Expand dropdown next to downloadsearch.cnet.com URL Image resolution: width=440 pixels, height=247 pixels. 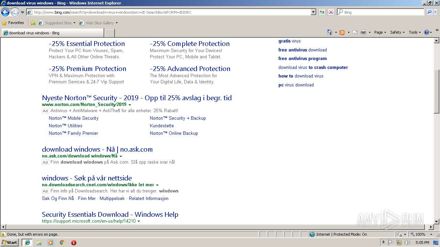(x=157, y=185)
